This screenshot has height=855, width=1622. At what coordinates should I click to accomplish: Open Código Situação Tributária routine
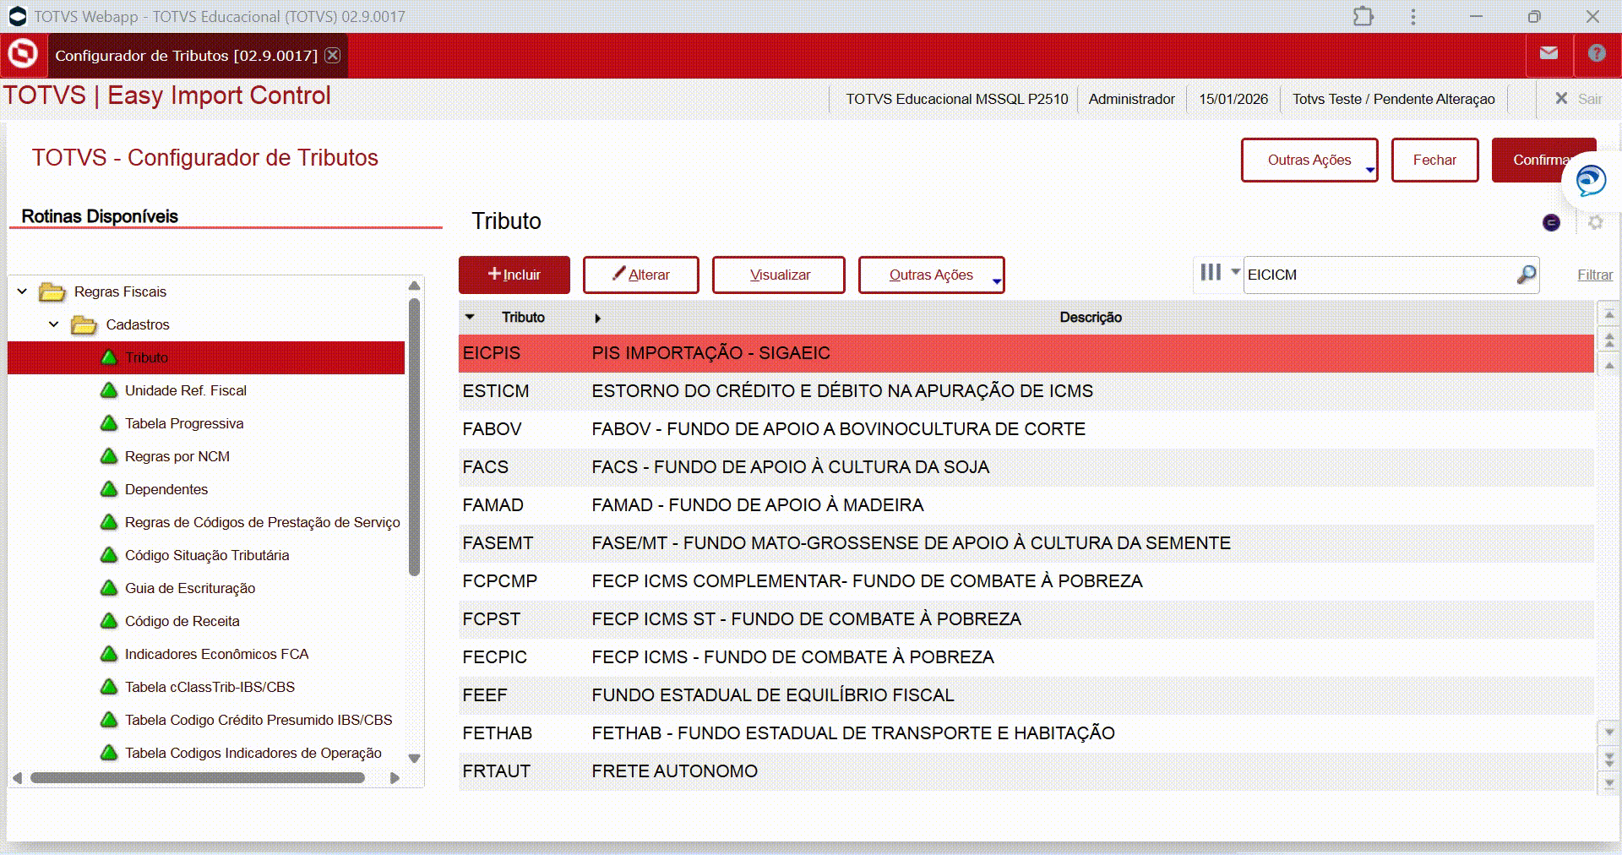point(207,555)
